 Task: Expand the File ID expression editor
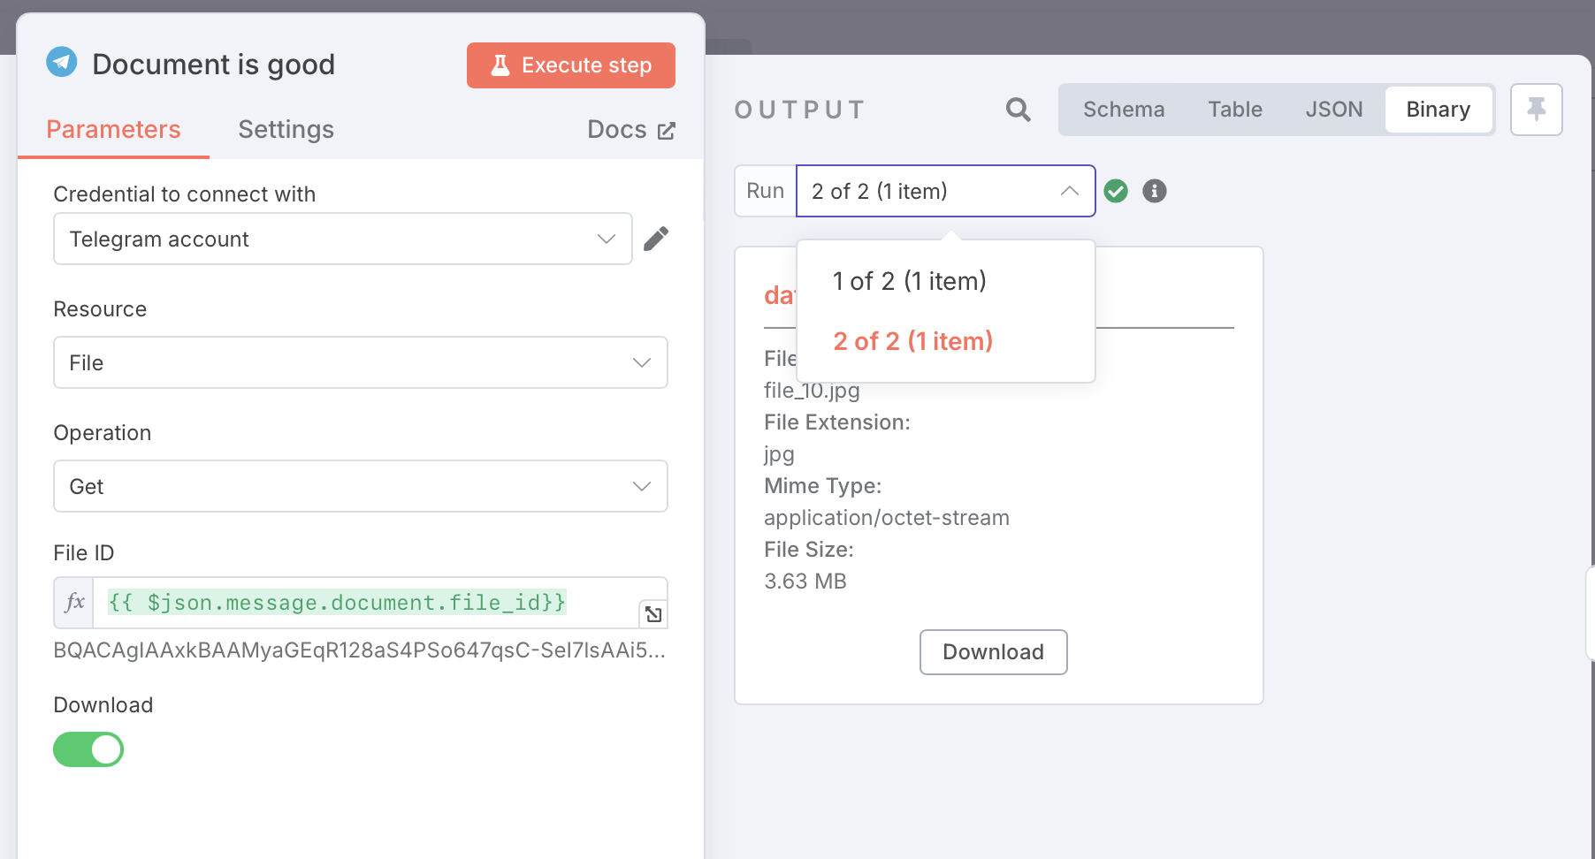(653, 614)
